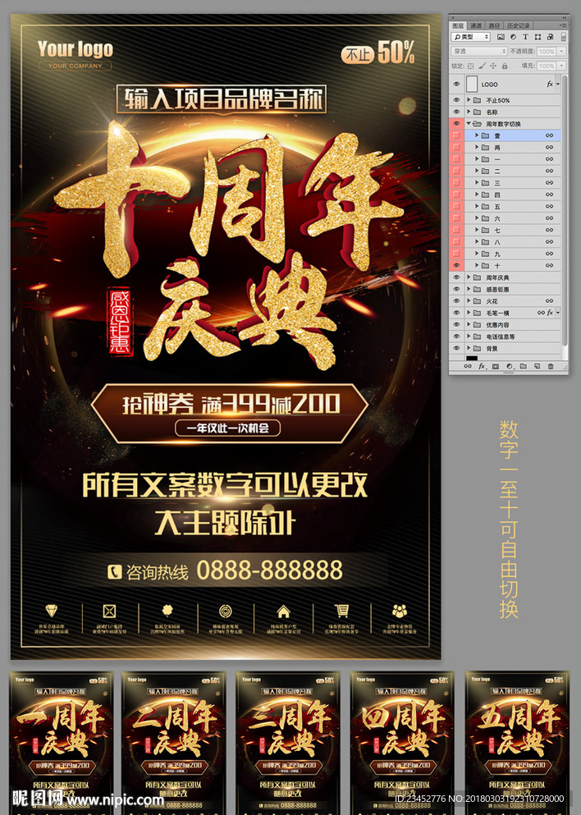The image size is (581, 815).
Task: Select the 毛笔一横 group row
Action: point(506,313)
